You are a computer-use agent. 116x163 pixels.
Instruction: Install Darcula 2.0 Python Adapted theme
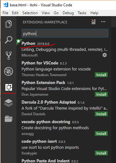pos(101,114)
